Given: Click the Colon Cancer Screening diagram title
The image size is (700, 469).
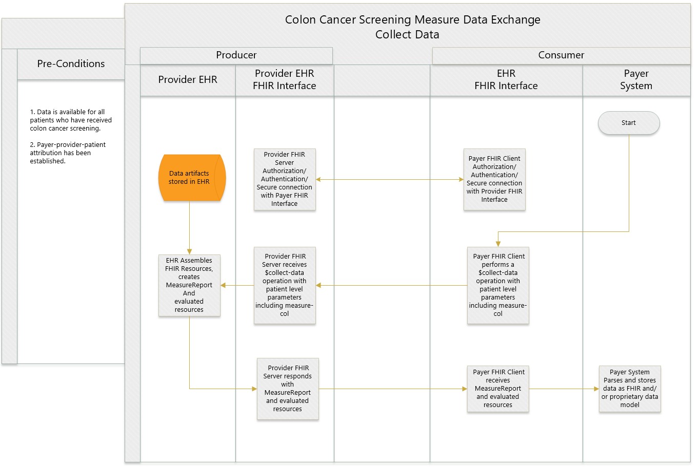Looking at the screenshot, I should [412, 27].
